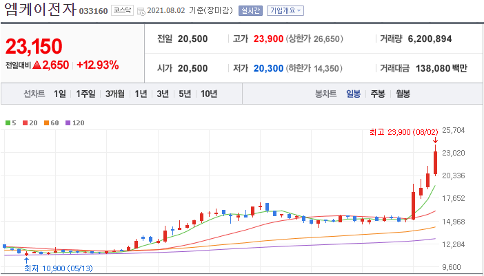Viewport: 484px width, 276px height.
Task: Select the 1일 line chart tab
Action: tap(59, 94)
